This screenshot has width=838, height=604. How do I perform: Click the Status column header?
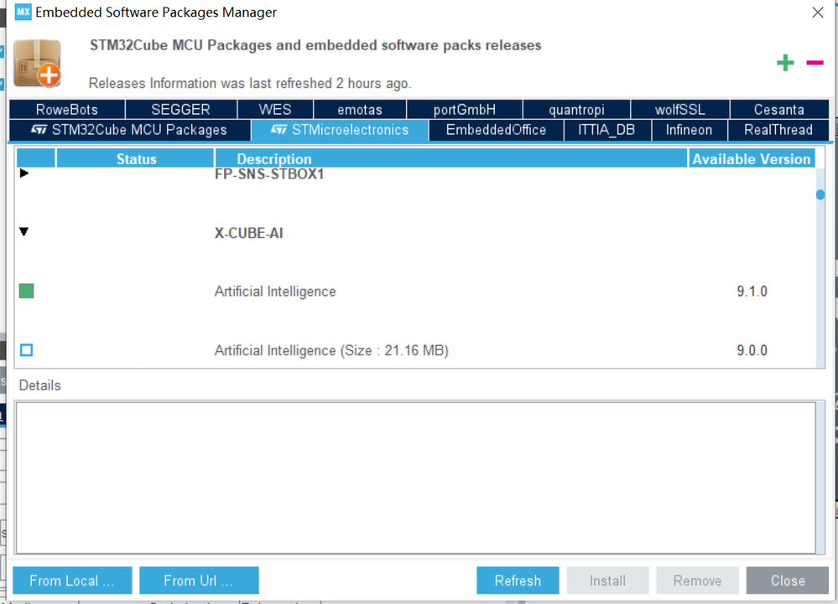click(x=135, y=159)
